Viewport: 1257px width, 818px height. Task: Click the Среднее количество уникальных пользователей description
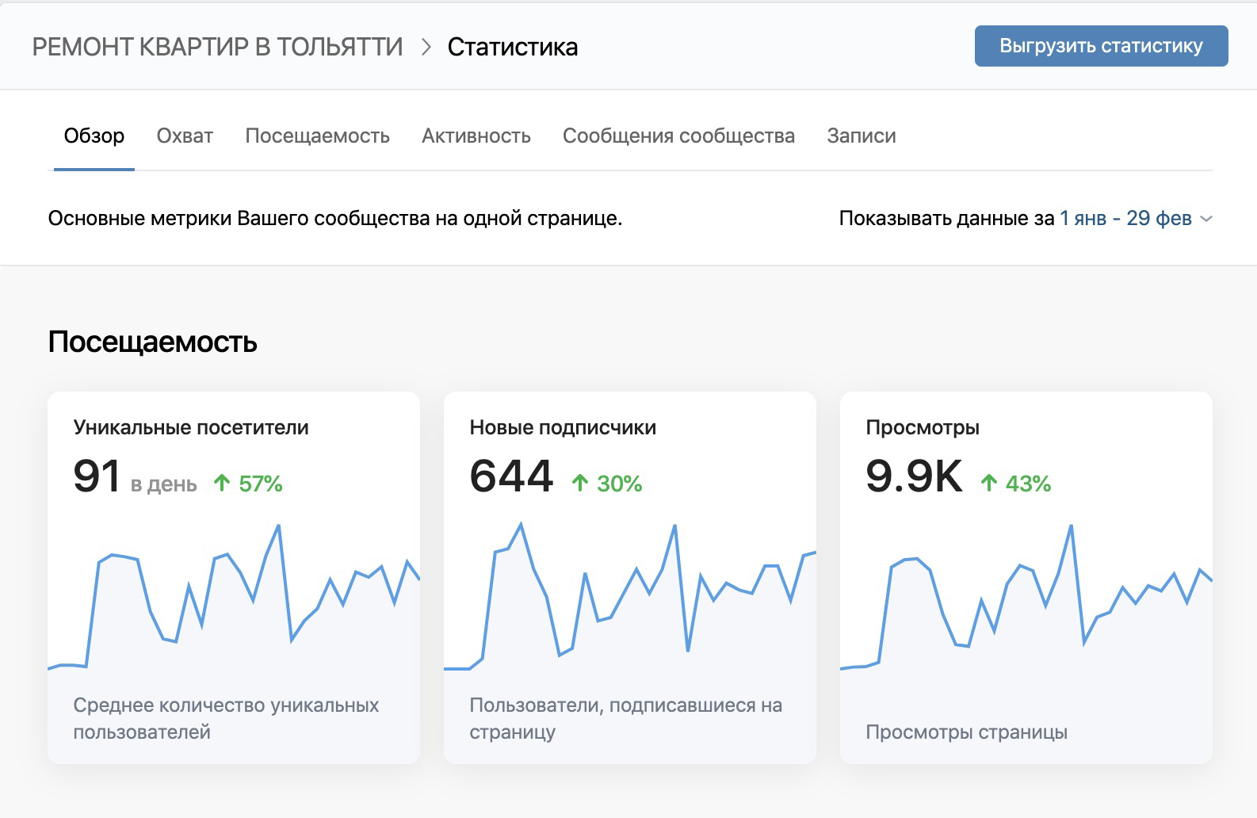pos(226,718)
